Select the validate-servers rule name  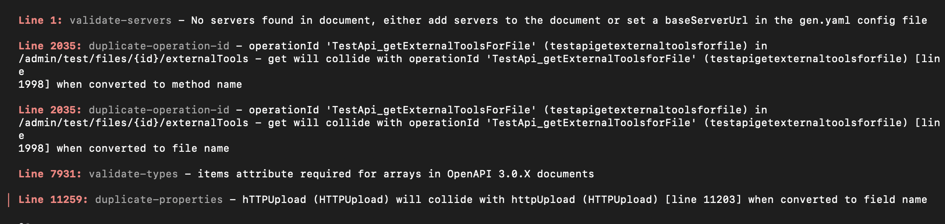pyautogui.click(x=120, y=21)
